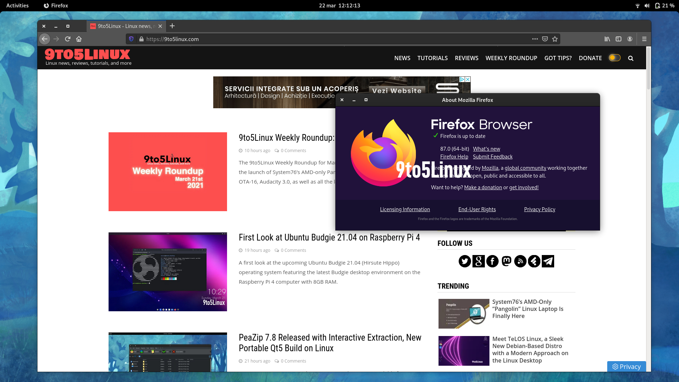The width and height of the screenshot is (679, 382).
Task: Open the Firefox hamburger menu
Action: (x=644, y=39)
